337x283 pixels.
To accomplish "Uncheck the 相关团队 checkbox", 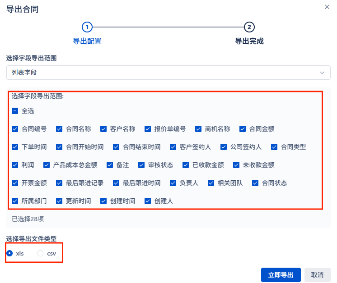I will [x=211, y=183].
